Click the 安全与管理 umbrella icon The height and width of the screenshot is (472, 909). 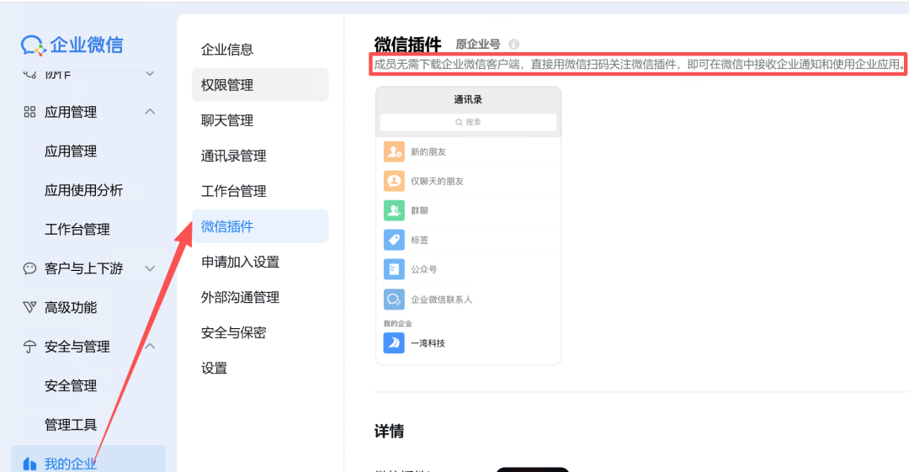pyautogui.click(x=29, y=347)
